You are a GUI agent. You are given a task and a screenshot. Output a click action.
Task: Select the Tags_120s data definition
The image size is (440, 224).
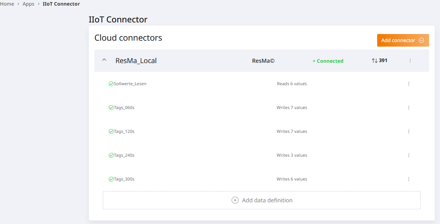coord(124,131)
